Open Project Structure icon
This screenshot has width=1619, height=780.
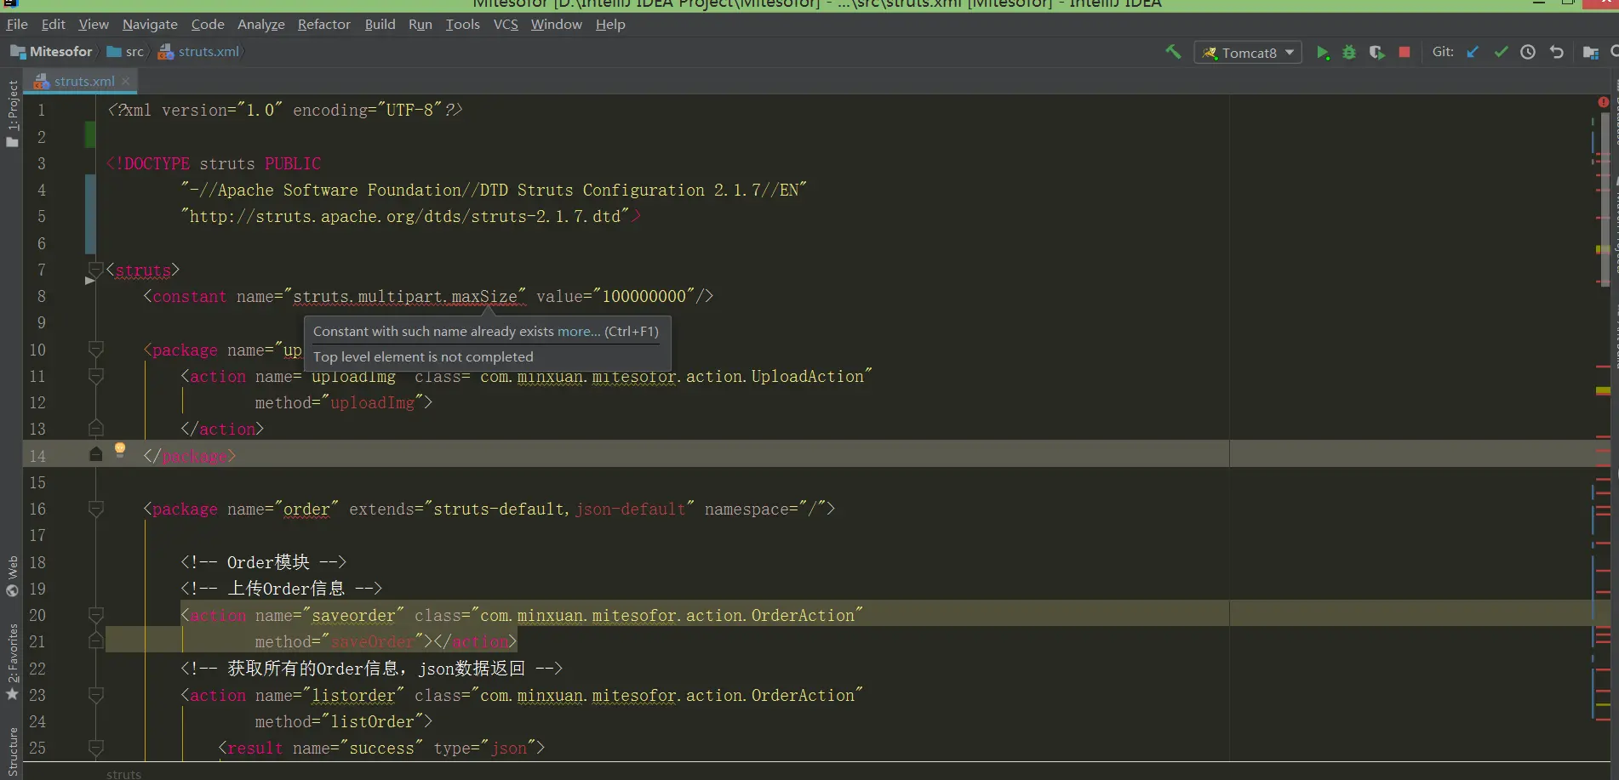coord(1590,53)
